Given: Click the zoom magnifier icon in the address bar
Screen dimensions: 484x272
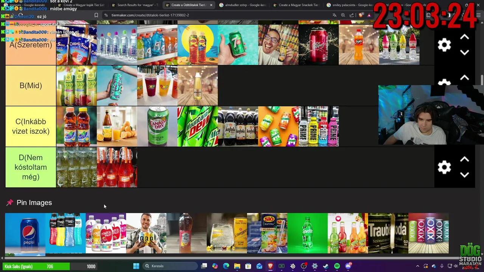Looking at the screenshot, I should click(343, 15).
